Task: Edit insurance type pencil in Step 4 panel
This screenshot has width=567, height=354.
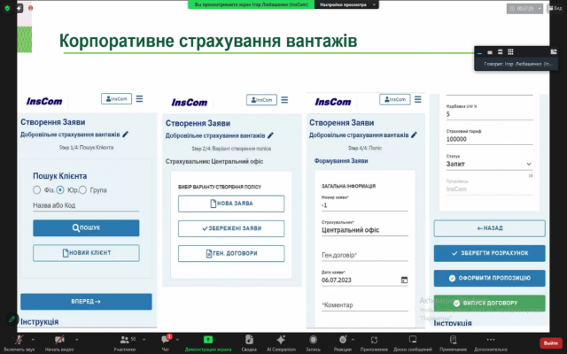Action: [x=414, y=135]
